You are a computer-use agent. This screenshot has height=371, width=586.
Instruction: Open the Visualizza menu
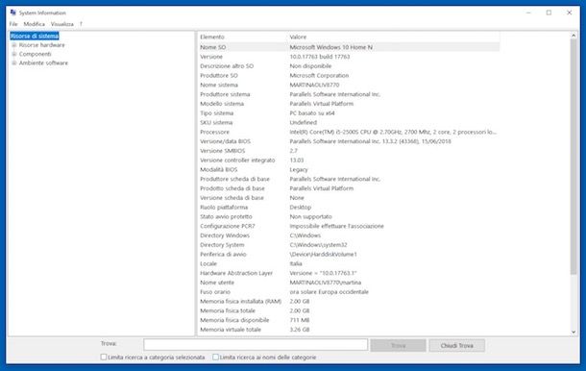pos(62,24)
